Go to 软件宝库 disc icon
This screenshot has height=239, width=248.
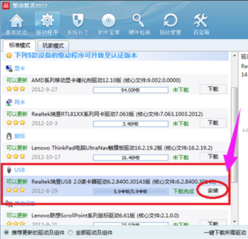click(108, 24)
